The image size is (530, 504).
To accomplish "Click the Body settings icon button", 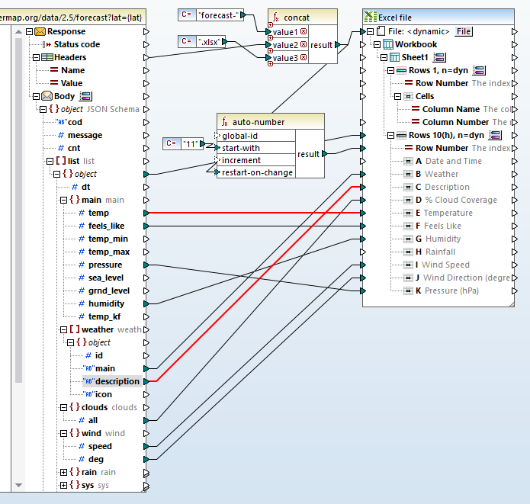I will point(86,96).
